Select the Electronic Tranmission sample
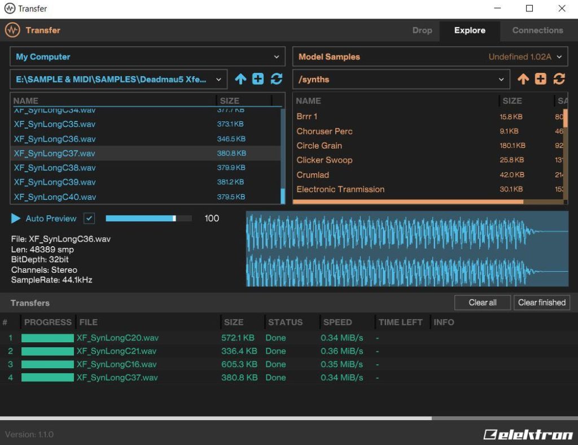Viewport: 578px width, 445px height. (x=428, y=189)
